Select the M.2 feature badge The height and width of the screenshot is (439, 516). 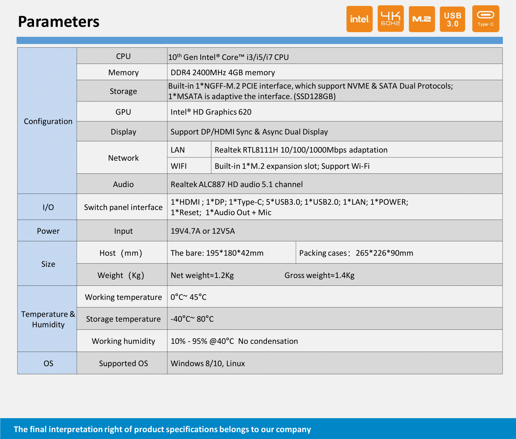[x=422, y=19]
